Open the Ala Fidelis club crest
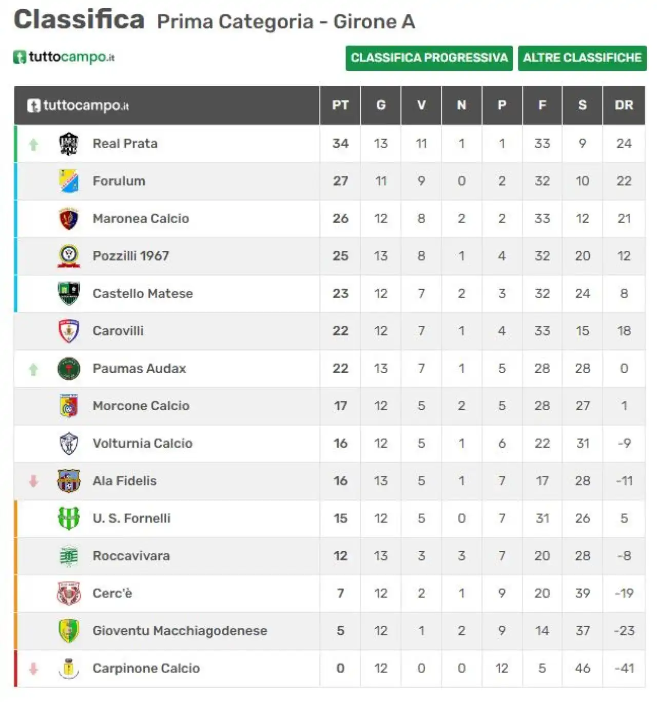Screen dimensions: 657x702 (x=68, y=480)
